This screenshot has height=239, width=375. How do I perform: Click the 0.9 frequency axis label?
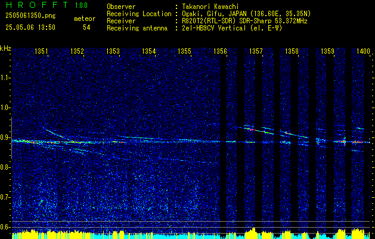[x=5, y=137]
